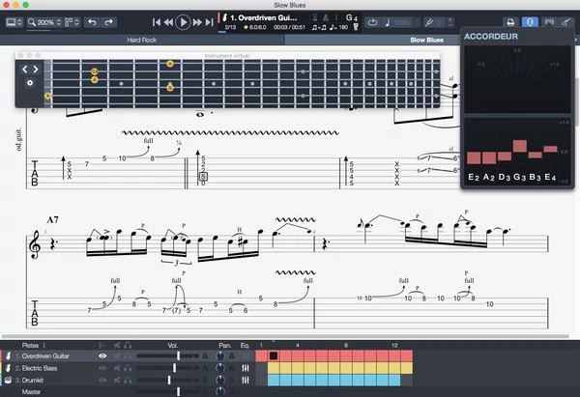Click the boxed 5 tab note

click(x=203, y=177)
